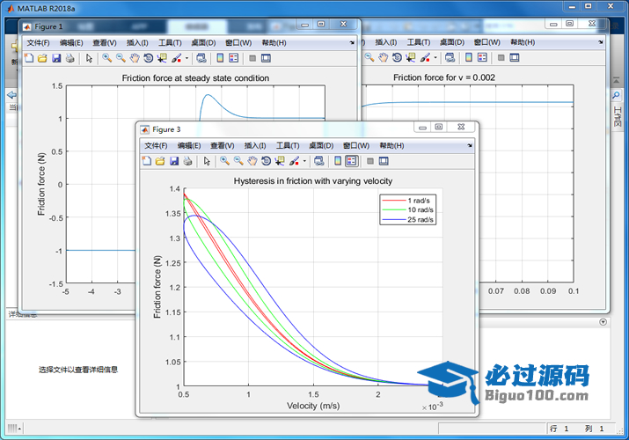Click Zoom Out tool in Figure 1 toolbar
629x440 pixels.
click(121, 58)
